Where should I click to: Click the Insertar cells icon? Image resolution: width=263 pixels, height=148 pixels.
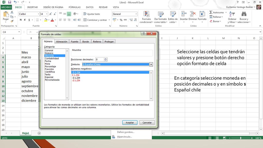184,14
